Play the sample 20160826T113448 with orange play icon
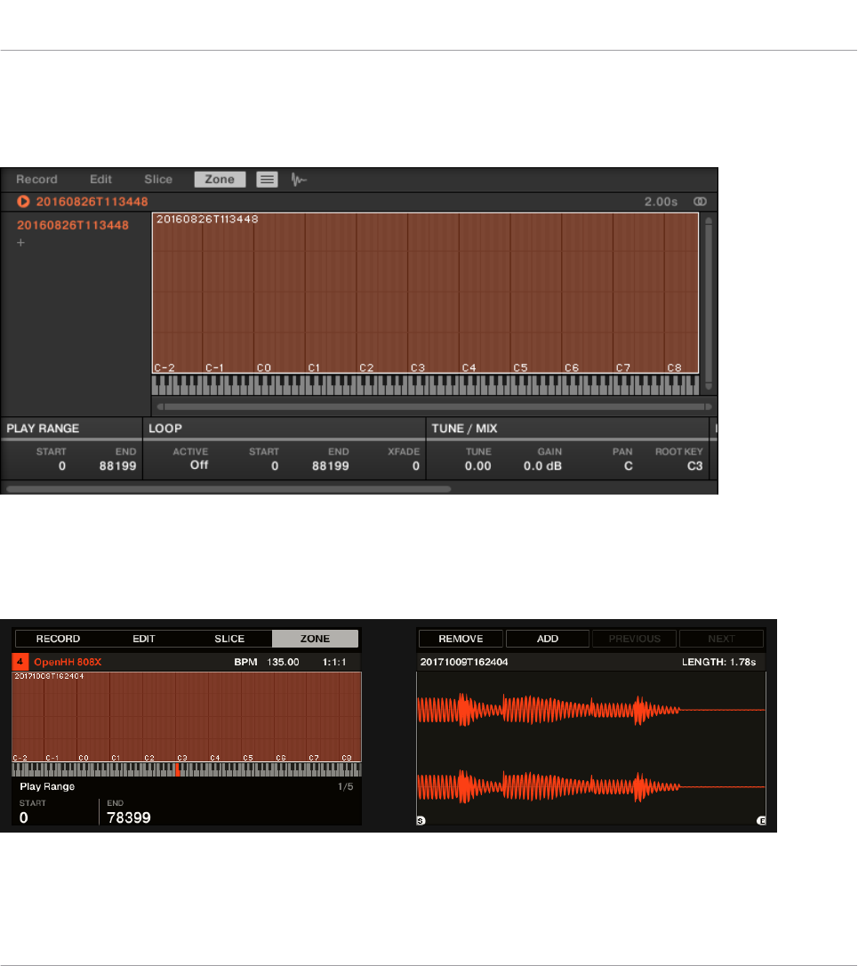 tap(23, 201)
